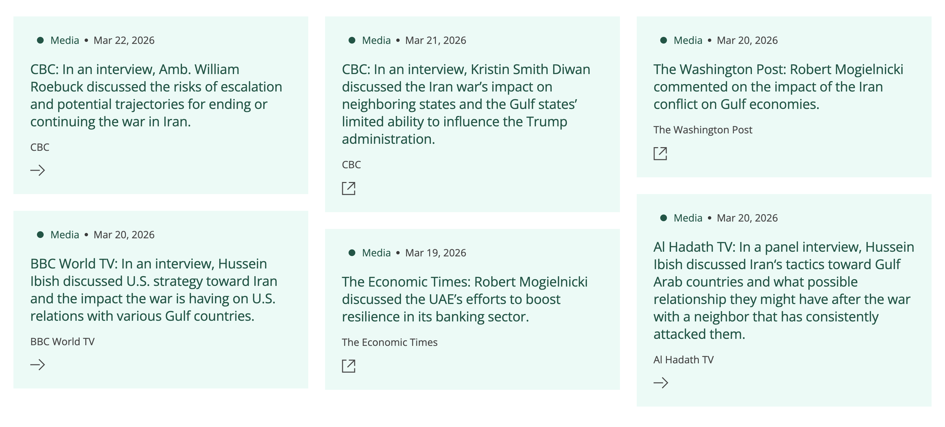The image size is (945, 427).
Task: Click the arrow icon under BBC World TV
Action: pos(37,365)
